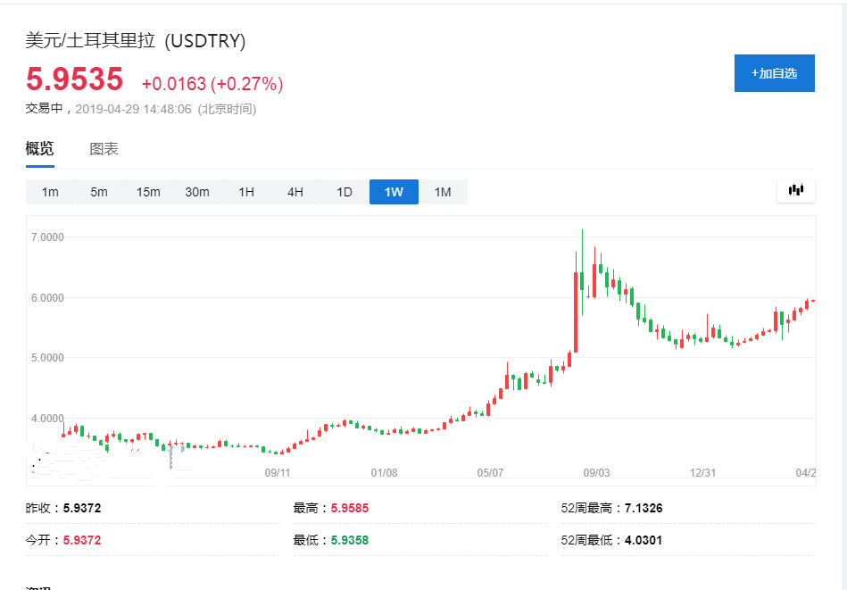This screenshot has width=847, height=590.
Task: Switch chart to the 4H interval
Action: coord(295,192)
